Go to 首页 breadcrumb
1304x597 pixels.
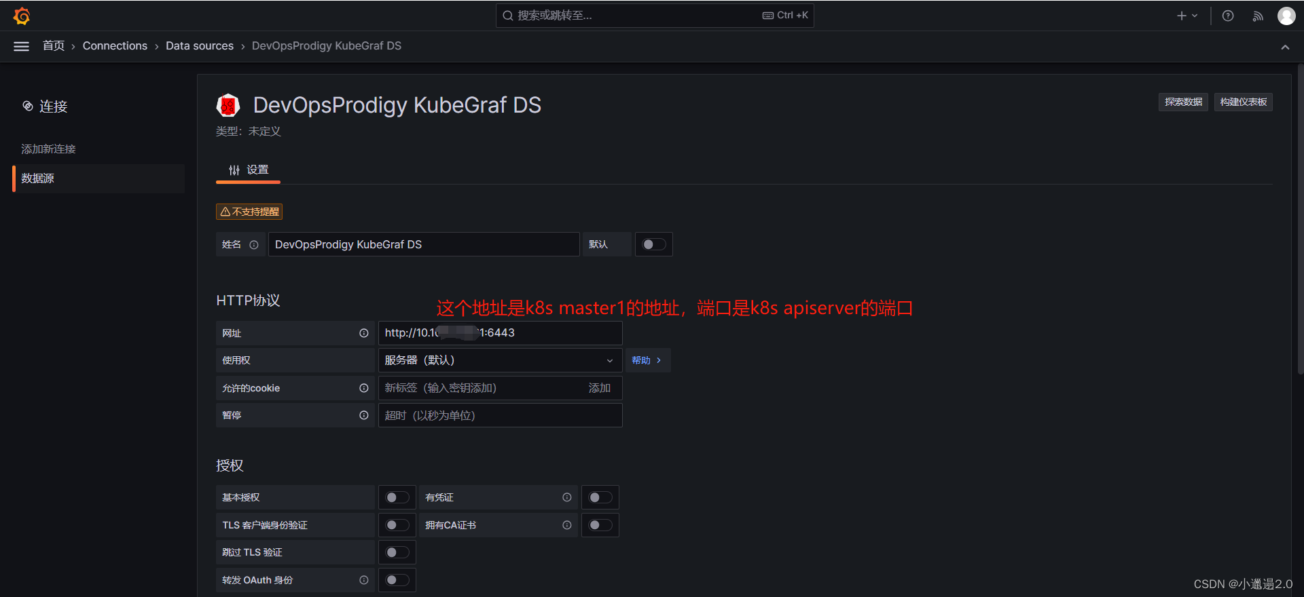pos(54,46)
